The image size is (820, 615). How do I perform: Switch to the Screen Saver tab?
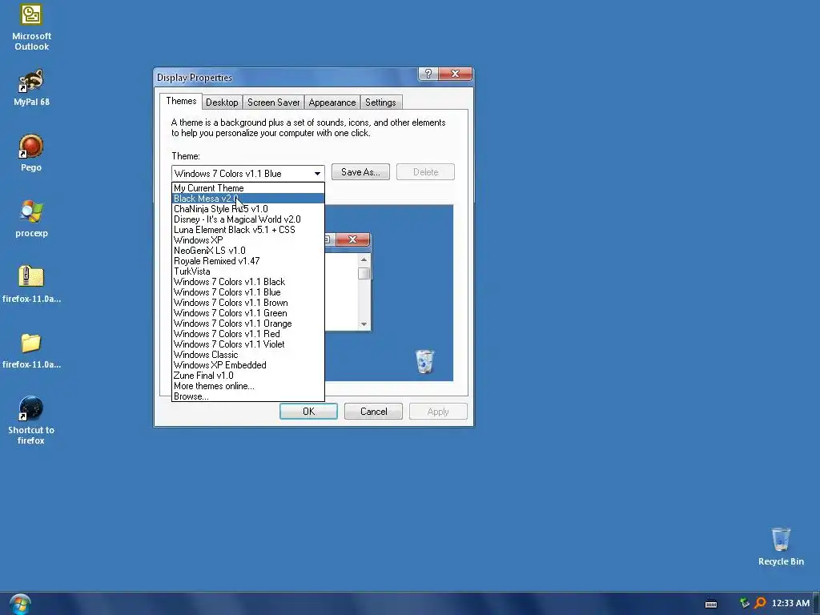click(274, 102)
